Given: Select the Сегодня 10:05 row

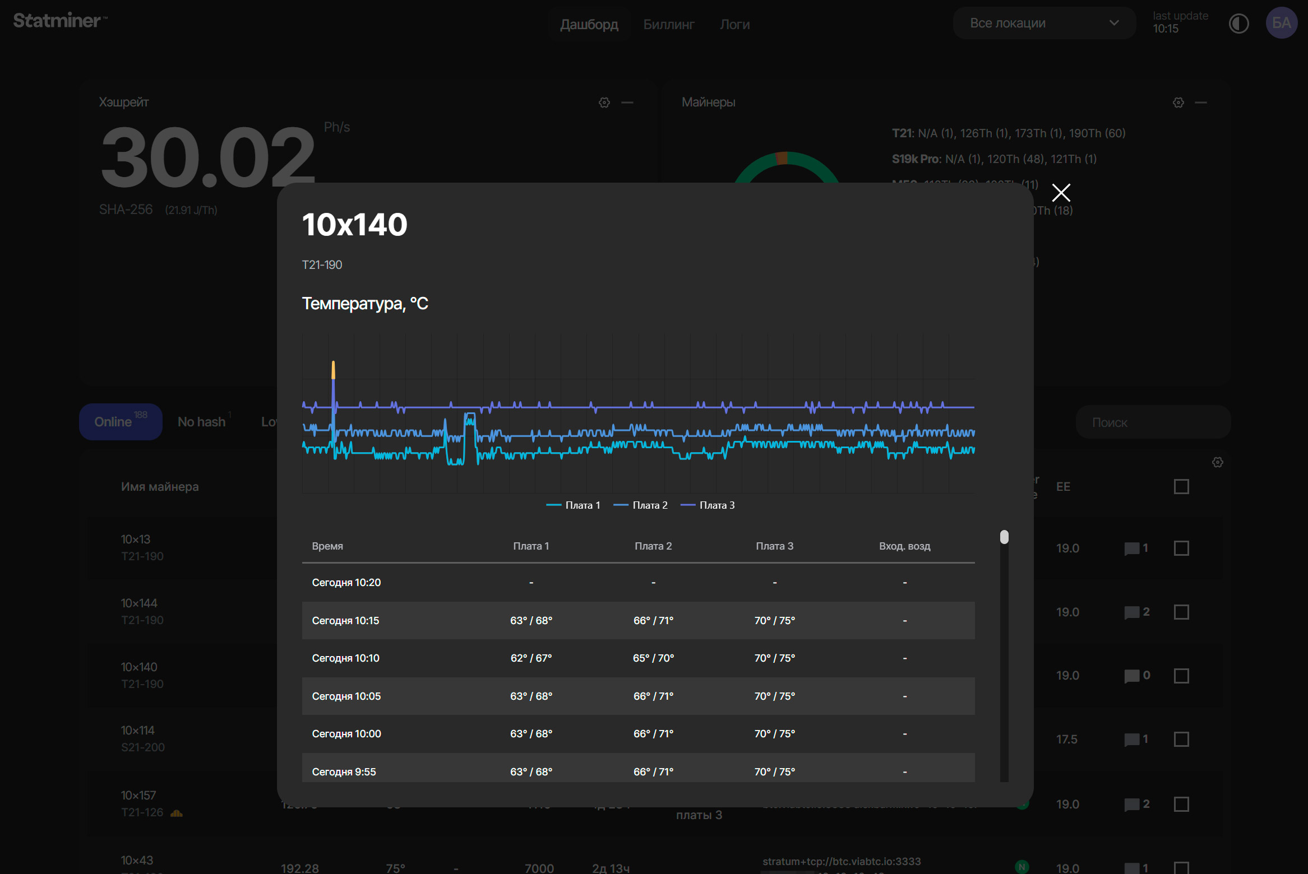Looking at the screenshot, I should 638,696.
